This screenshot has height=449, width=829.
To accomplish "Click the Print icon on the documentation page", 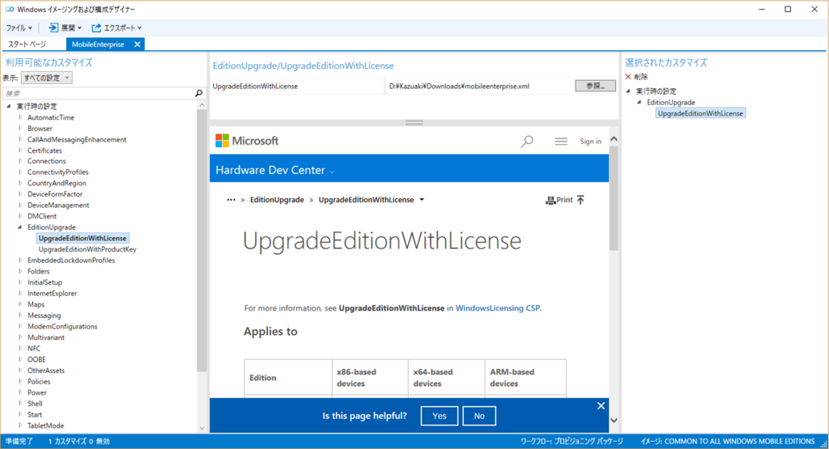I will (x=551, y=200).
